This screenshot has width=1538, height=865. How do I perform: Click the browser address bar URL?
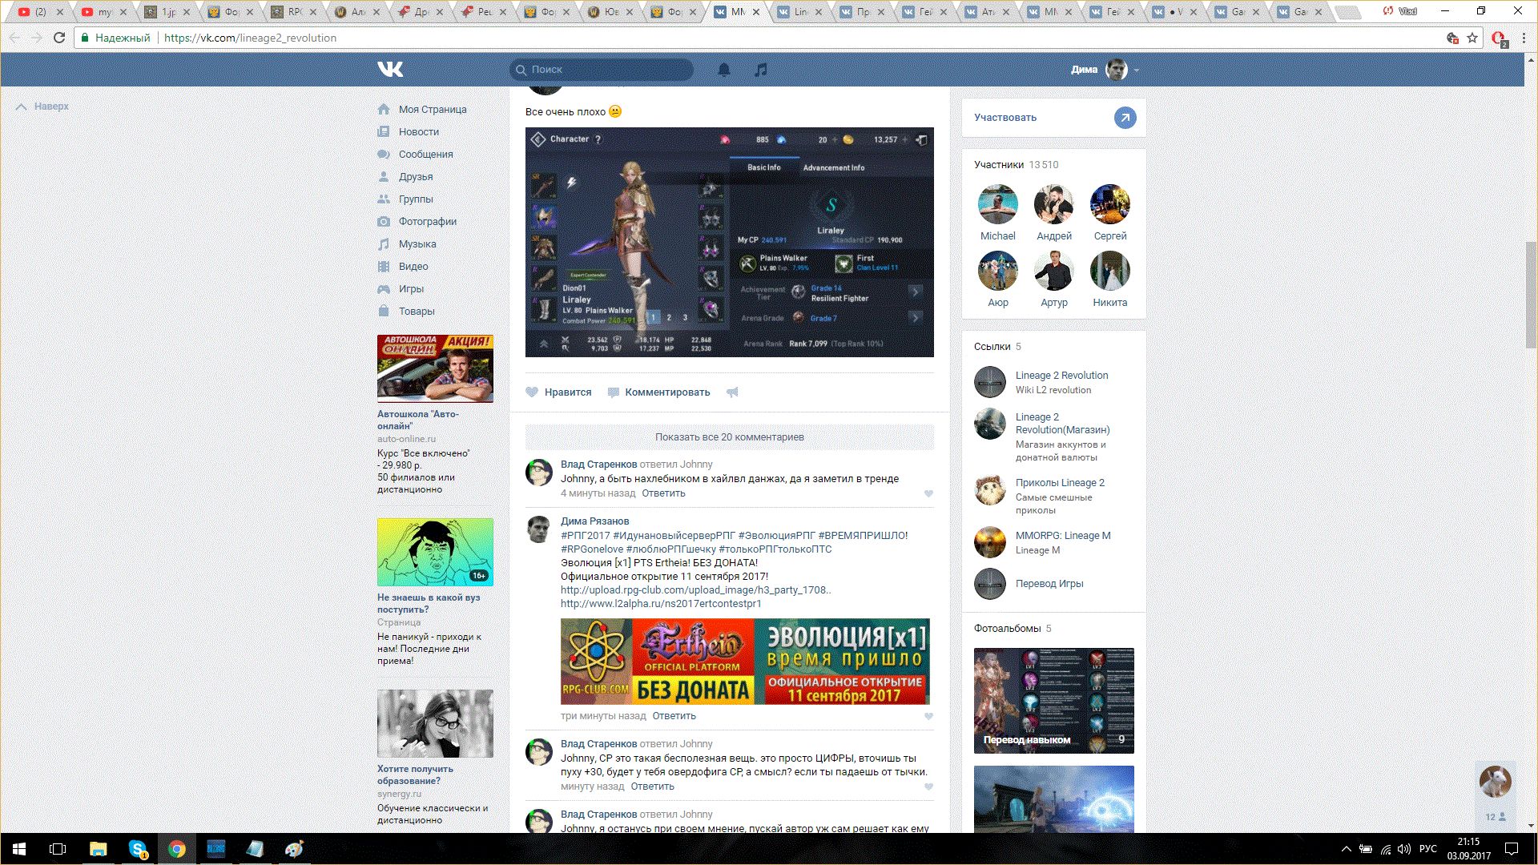250,38
